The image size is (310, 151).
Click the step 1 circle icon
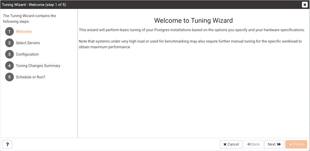[10, 31]
